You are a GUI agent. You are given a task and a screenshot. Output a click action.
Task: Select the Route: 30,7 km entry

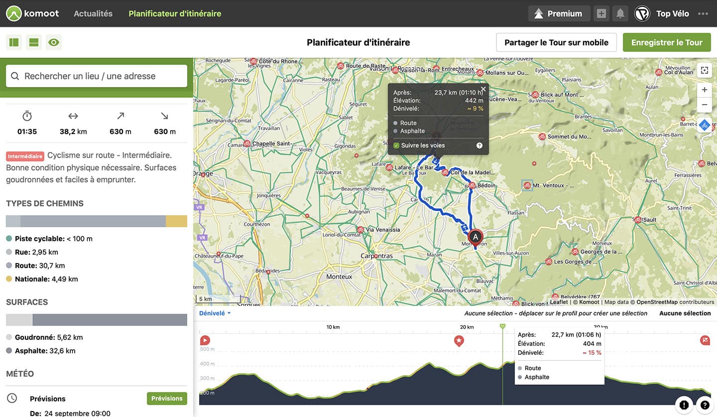(x=35, y=266)
